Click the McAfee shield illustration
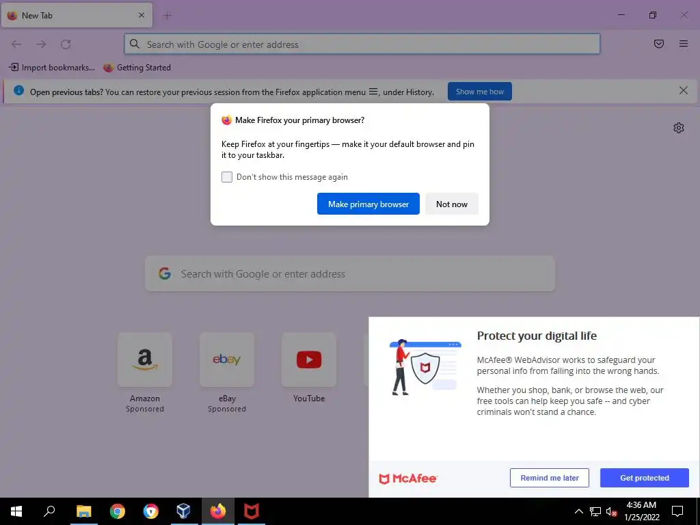 tap(425, 368)
